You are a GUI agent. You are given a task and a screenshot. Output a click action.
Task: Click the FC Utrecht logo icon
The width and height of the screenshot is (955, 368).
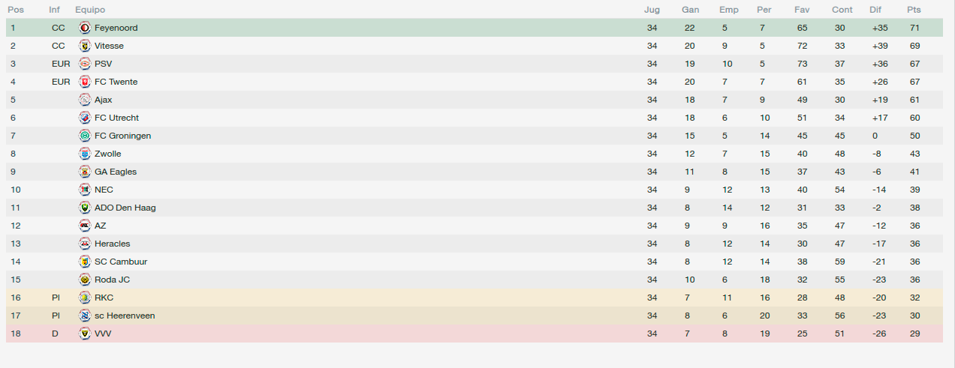[84, 118]
